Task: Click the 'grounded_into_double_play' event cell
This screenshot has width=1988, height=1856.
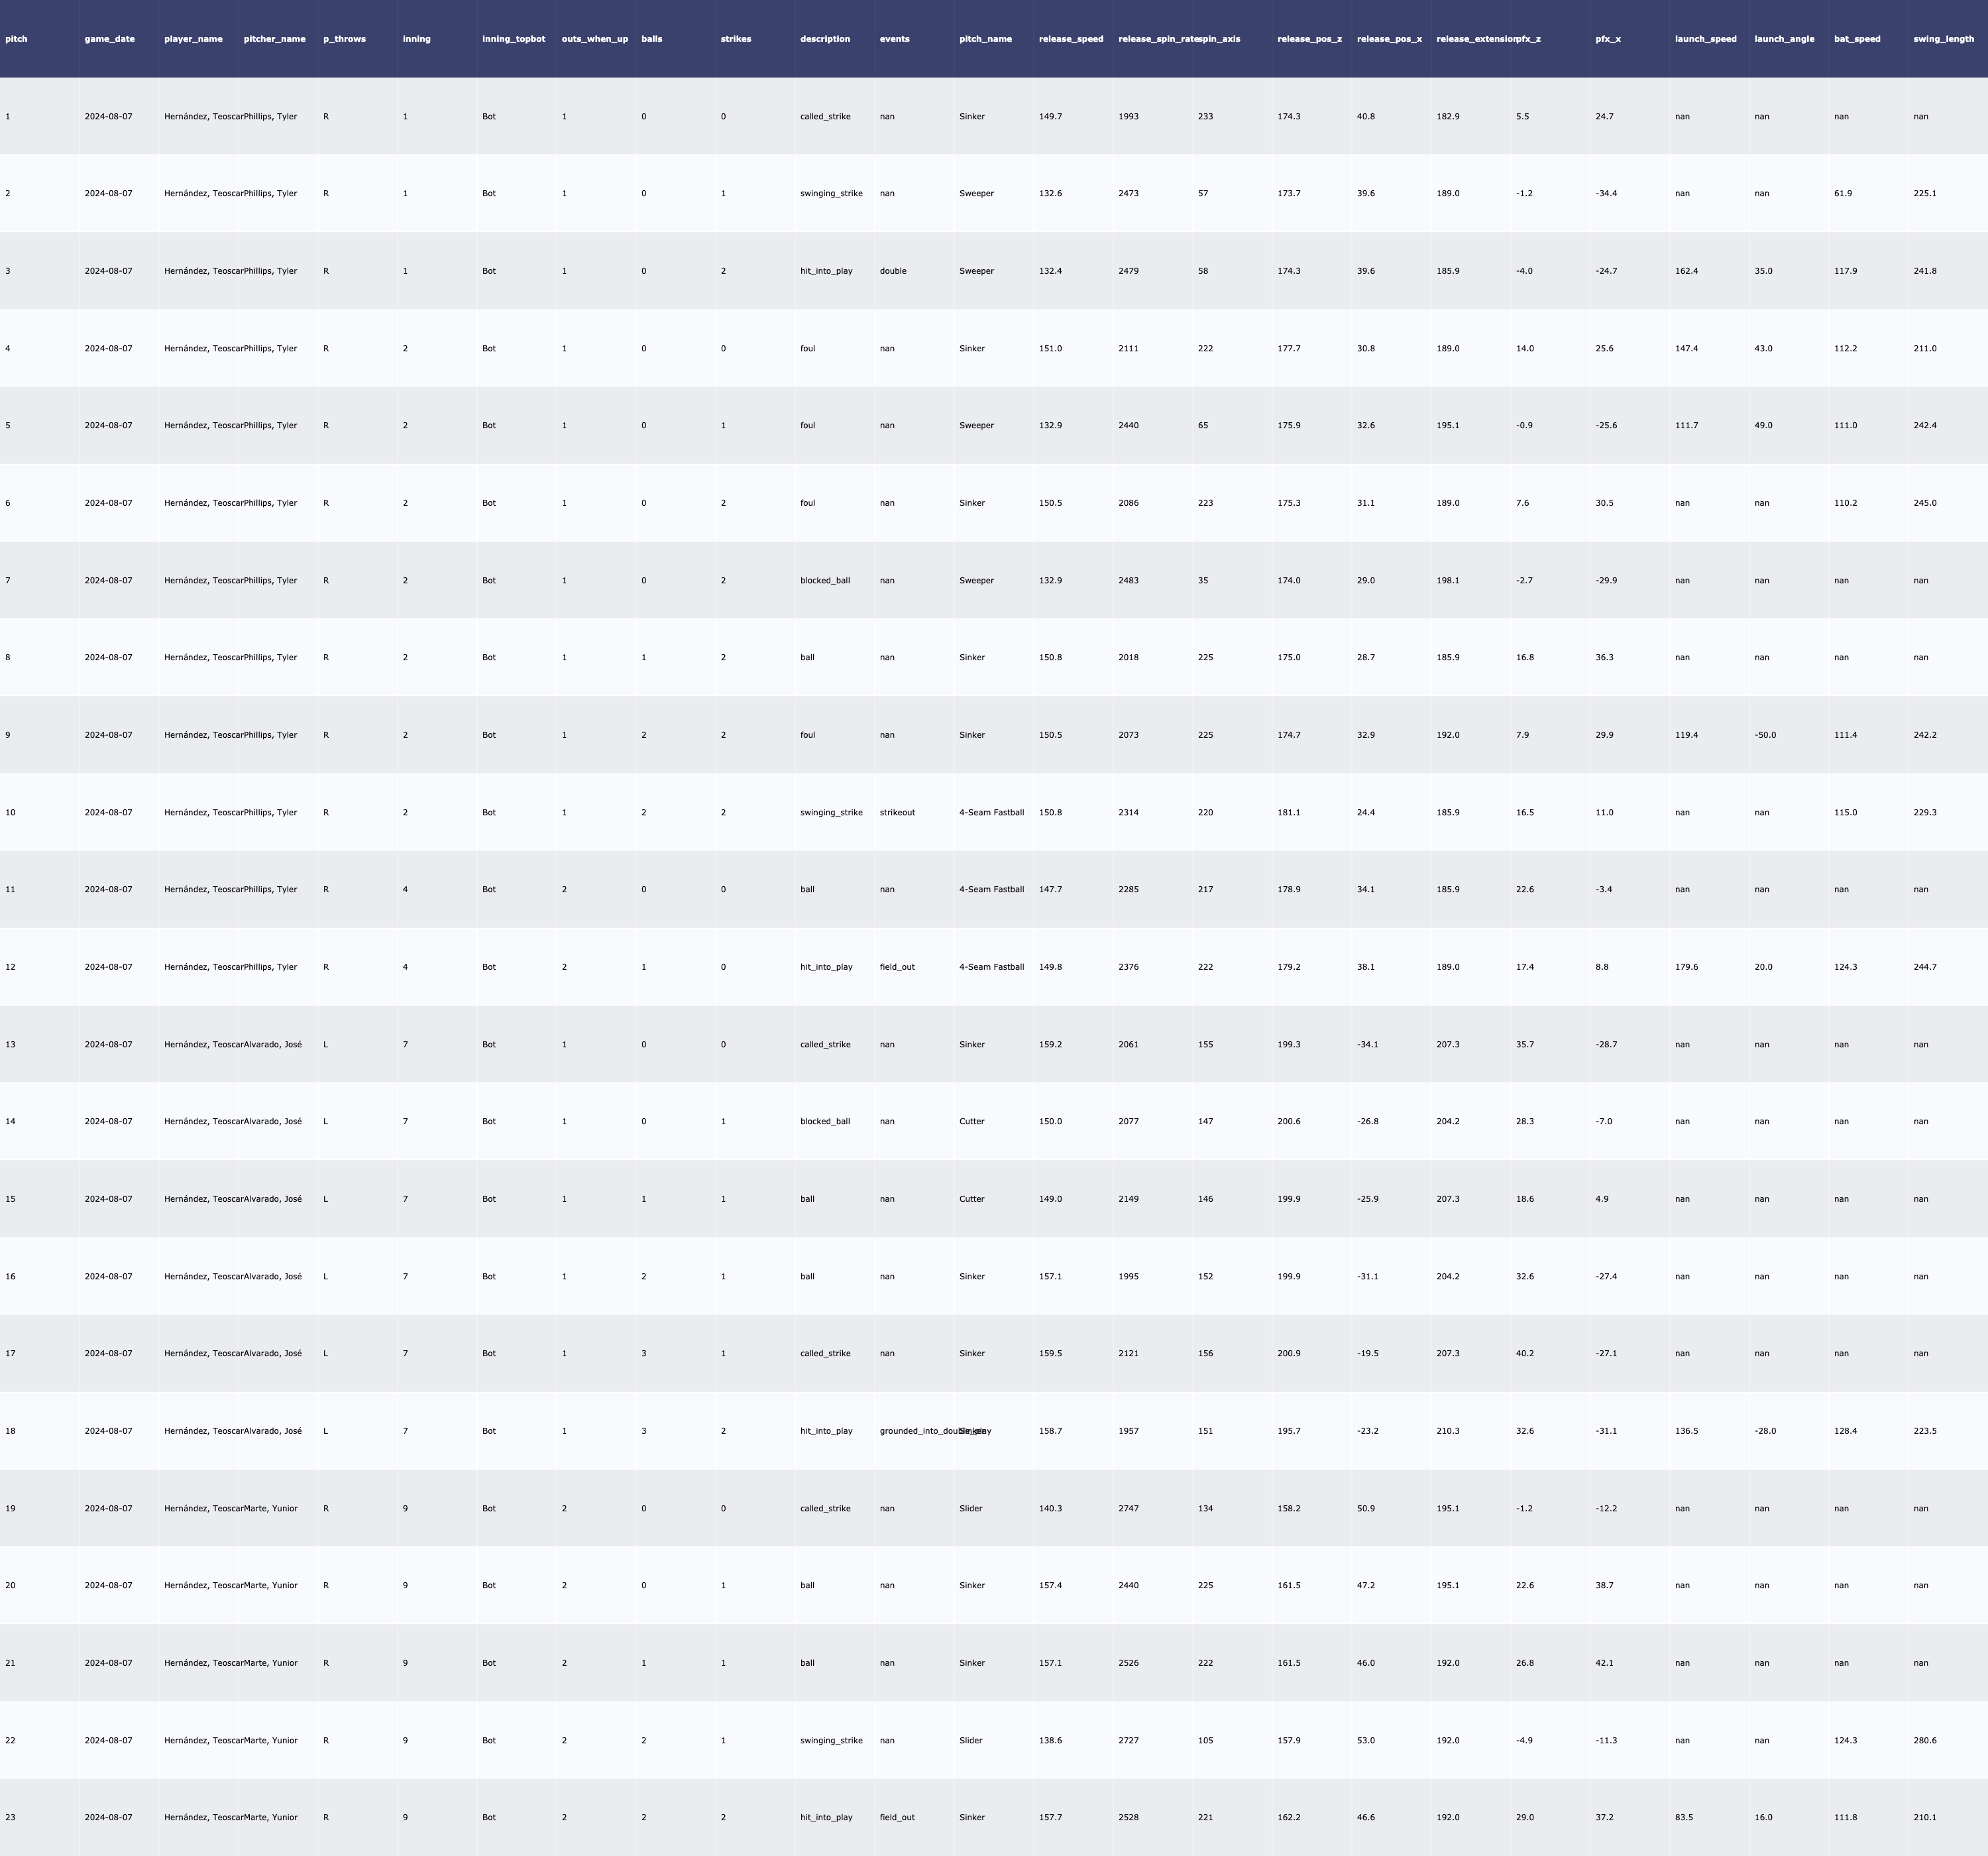Action: (x=915, y=1430)
